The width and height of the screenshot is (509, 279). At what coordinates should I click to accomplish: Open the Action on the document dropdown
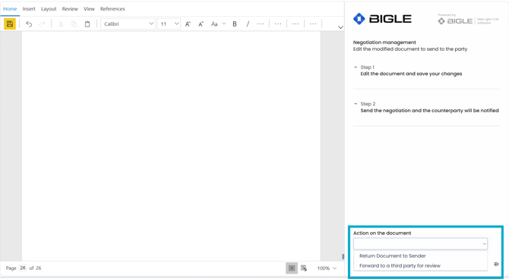click(x=420, y=243)
